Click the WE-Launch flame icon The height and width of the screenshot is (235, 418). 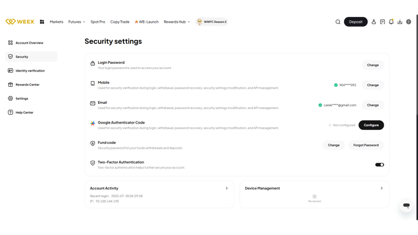click(x=136, y=22)
